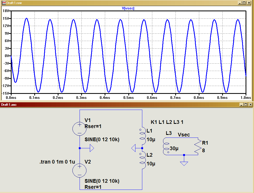This screenshot has width=254, height=193.
Task: Minimize the Draft1.asc schematic window
Action: 241,105
